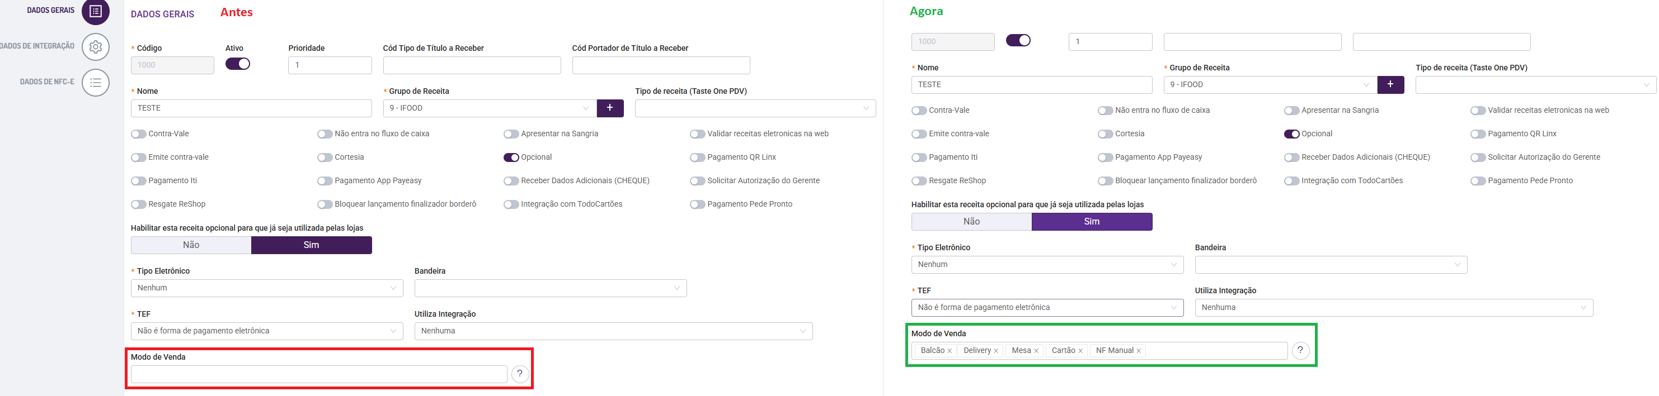Open Dados de NFC-E list icon
The width and height of the screenshot is (1659, 396).
95,82
